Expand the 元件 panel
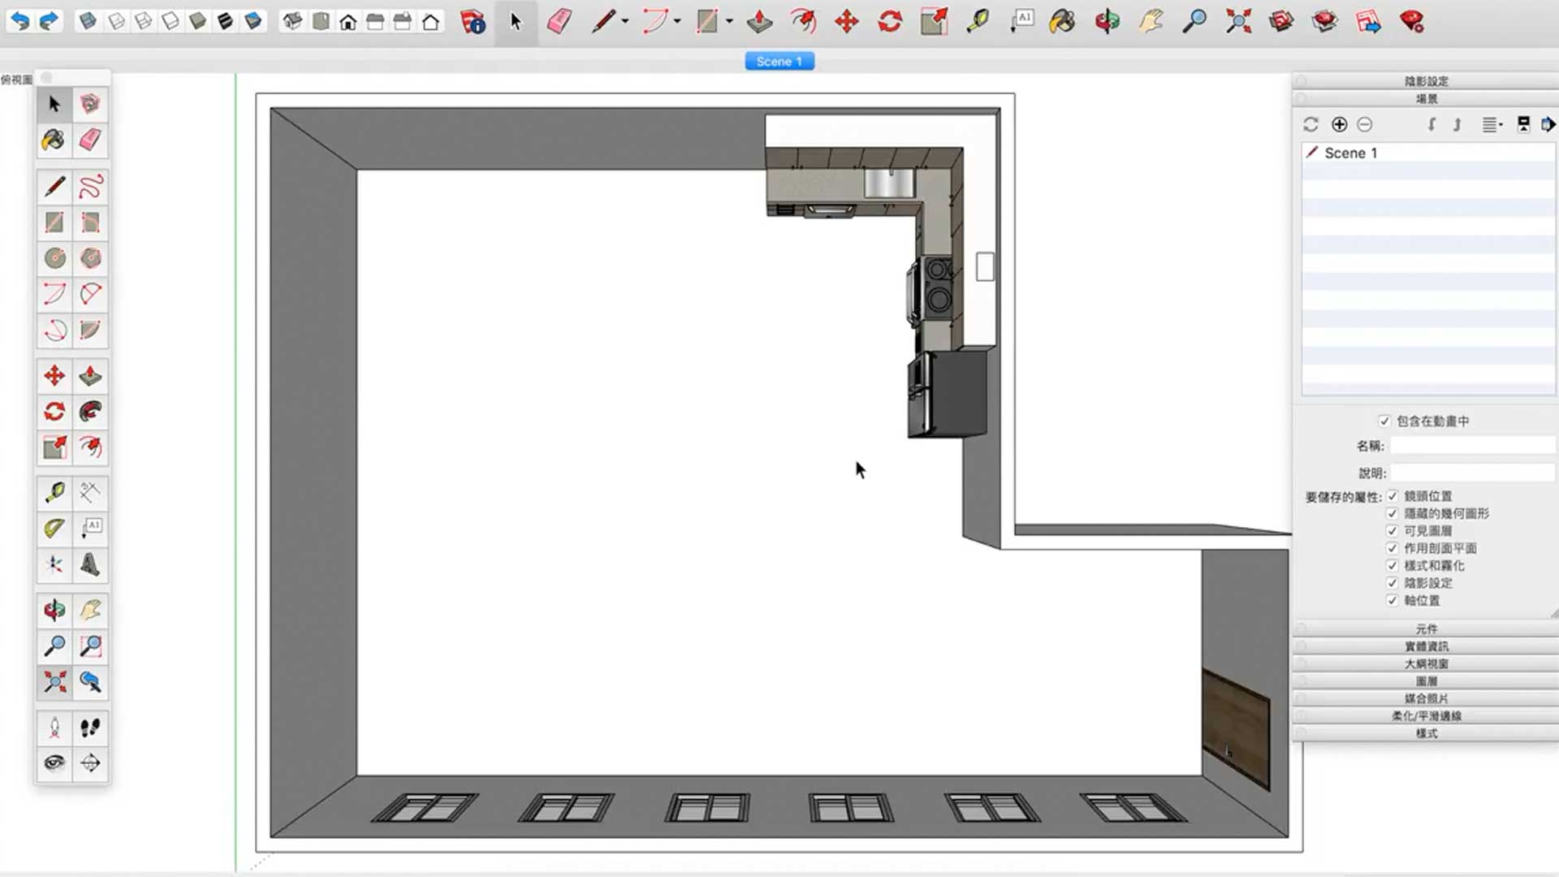1559x877 pixels. [1426, 629]
